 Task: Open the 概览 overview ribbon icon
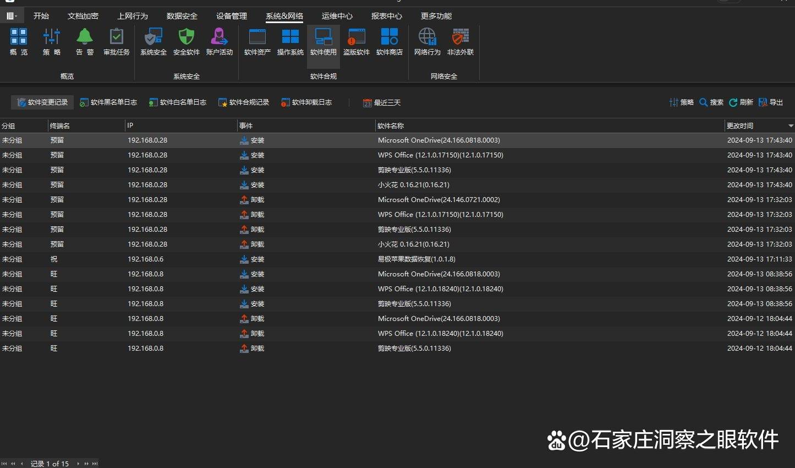(x=18, y=42)
